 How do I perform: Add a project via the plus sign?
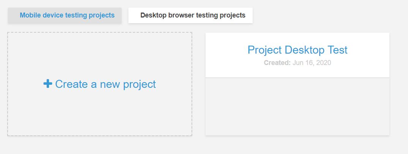47,84
